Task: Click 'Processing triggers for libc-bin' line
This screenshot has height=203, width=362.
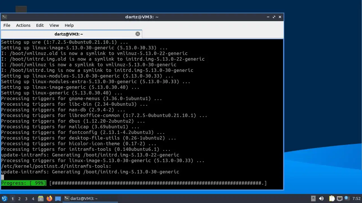Action: [x=74, y=104]
